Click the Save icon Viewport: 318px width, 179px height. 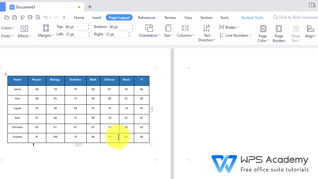click(14, 17)
